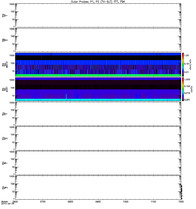Click the 10 tick of scm1 panel axis
The image size is (196, 209).
(x=13, y=96)
